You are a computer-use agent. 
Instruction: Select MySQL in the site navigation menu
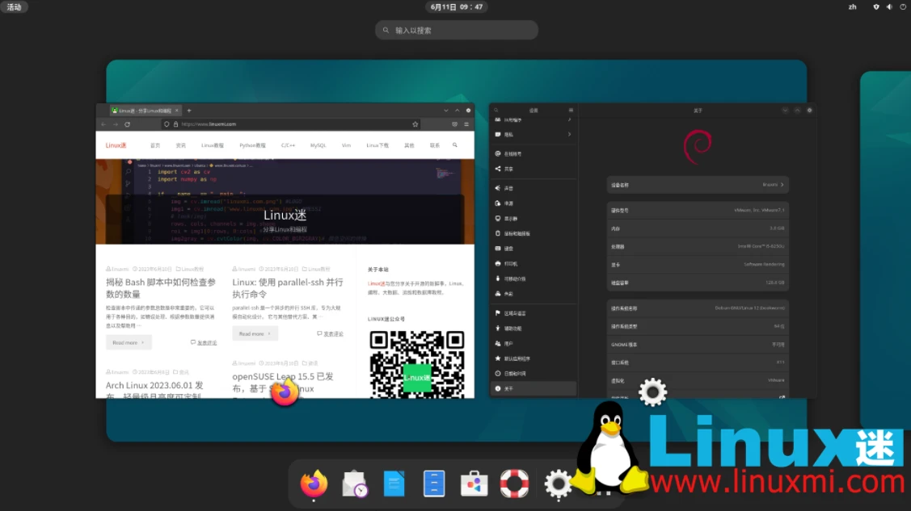pos(318,145)
